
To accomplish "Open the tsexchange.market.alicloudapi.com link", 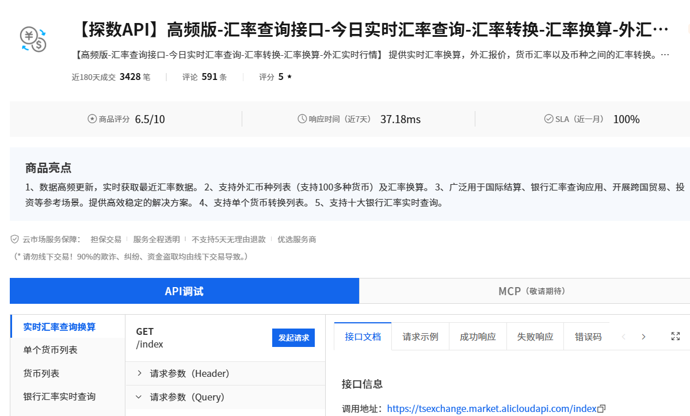I will 492,409.
